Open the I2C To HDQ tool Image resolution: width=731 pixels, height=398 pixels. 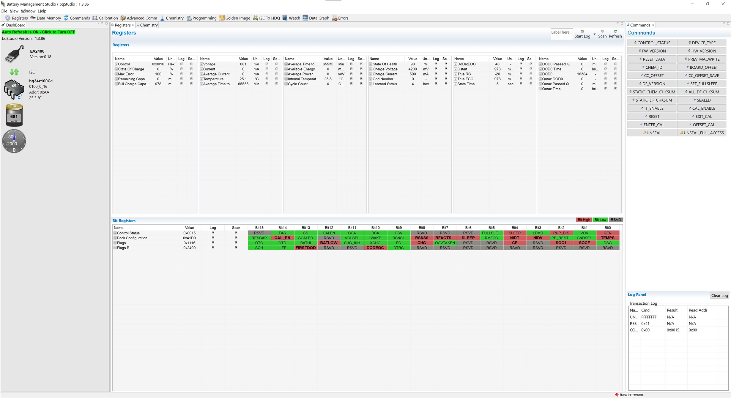pyautogui.click(x=266, y=18)
